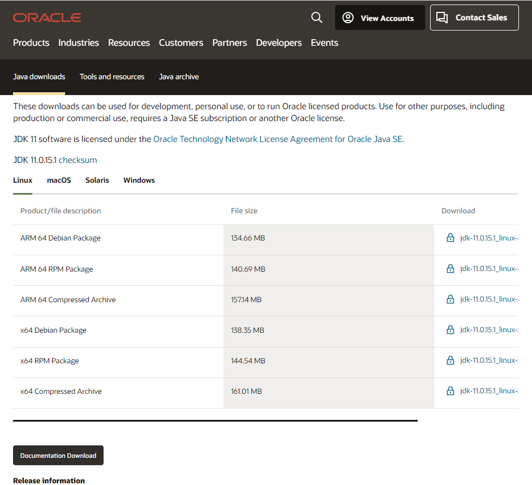Click the View Accounts button
The width and height of the screenshot is (532, 485).
click(380, 18)
